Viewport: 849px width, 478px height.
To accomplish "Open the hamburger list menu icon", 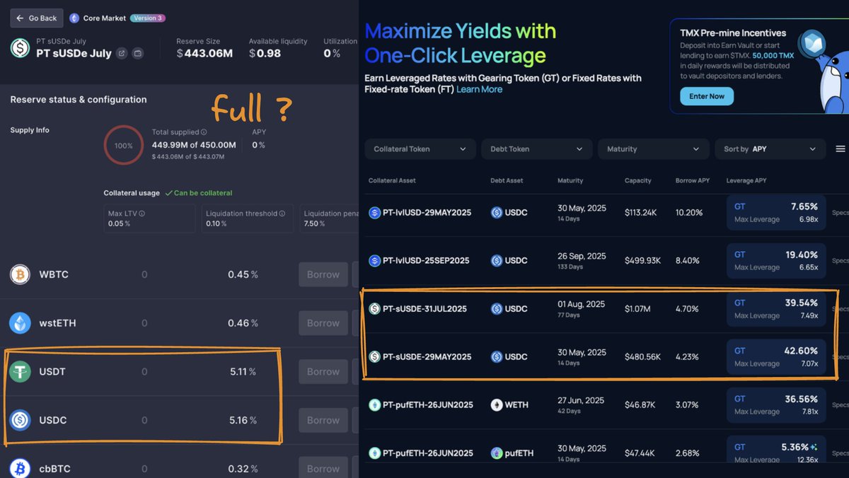I will [x=841, y=149].
